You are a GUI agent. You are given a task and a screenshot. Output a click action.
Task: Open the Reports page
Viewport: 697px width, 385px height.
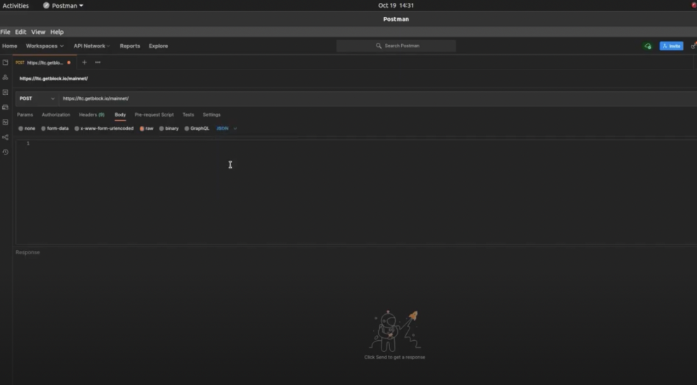(130, 46)
